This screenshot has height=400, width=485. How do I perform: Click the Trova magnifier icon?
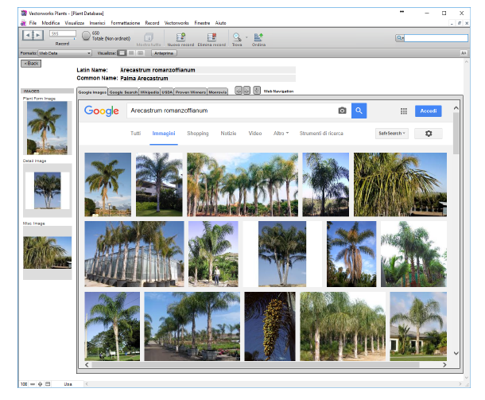(237, 37)
